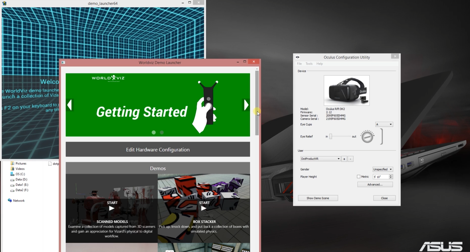Click the WorldViz logo in banner
This screenshot has width=470, height=252.
pyautogui.click(x=108, y=78)
